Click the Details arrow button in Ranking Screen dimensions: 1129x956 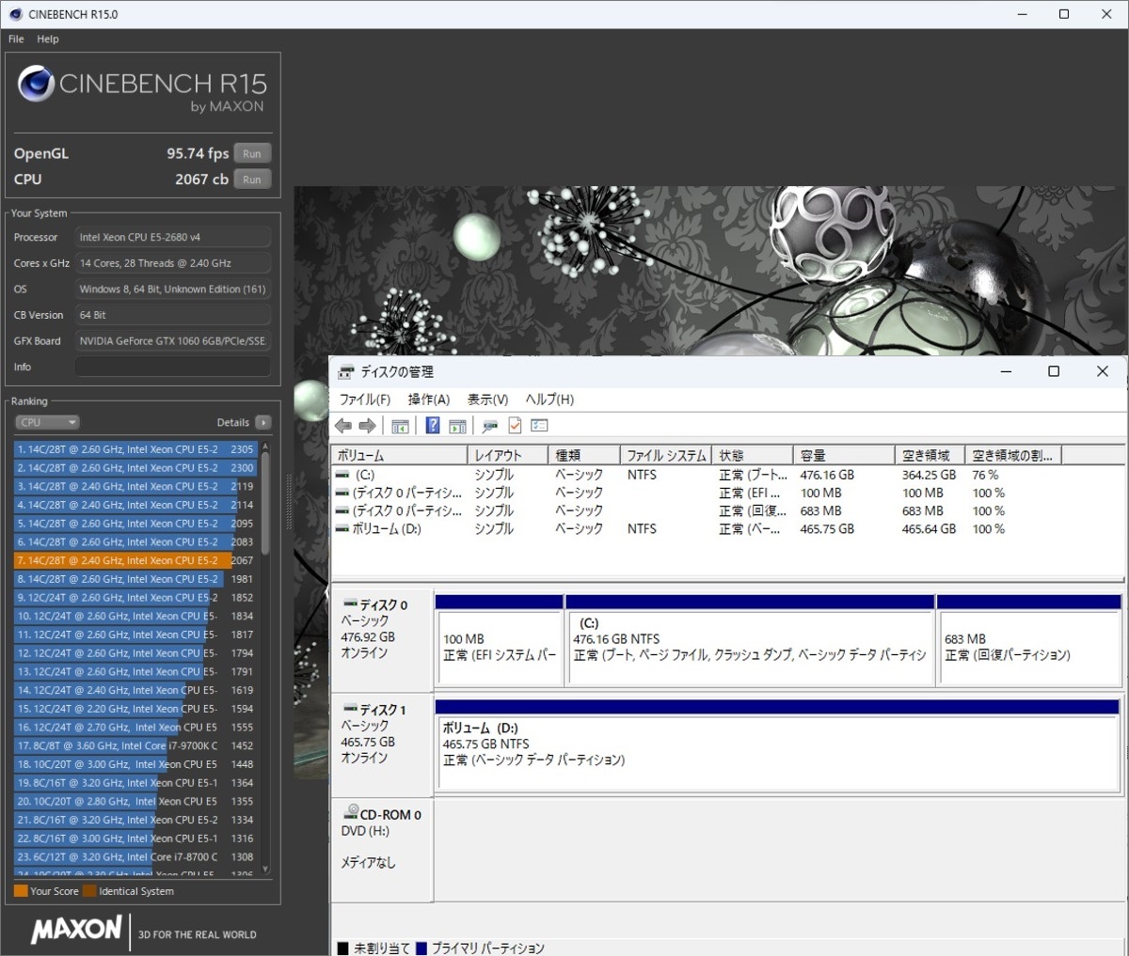tap(263, 423)
